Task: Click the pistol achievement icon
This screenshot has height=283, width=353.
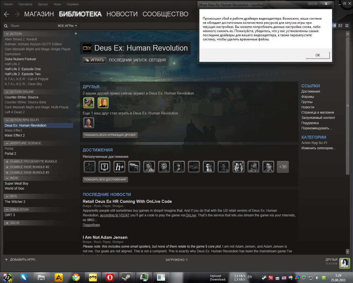Action: tap(134, 167)
